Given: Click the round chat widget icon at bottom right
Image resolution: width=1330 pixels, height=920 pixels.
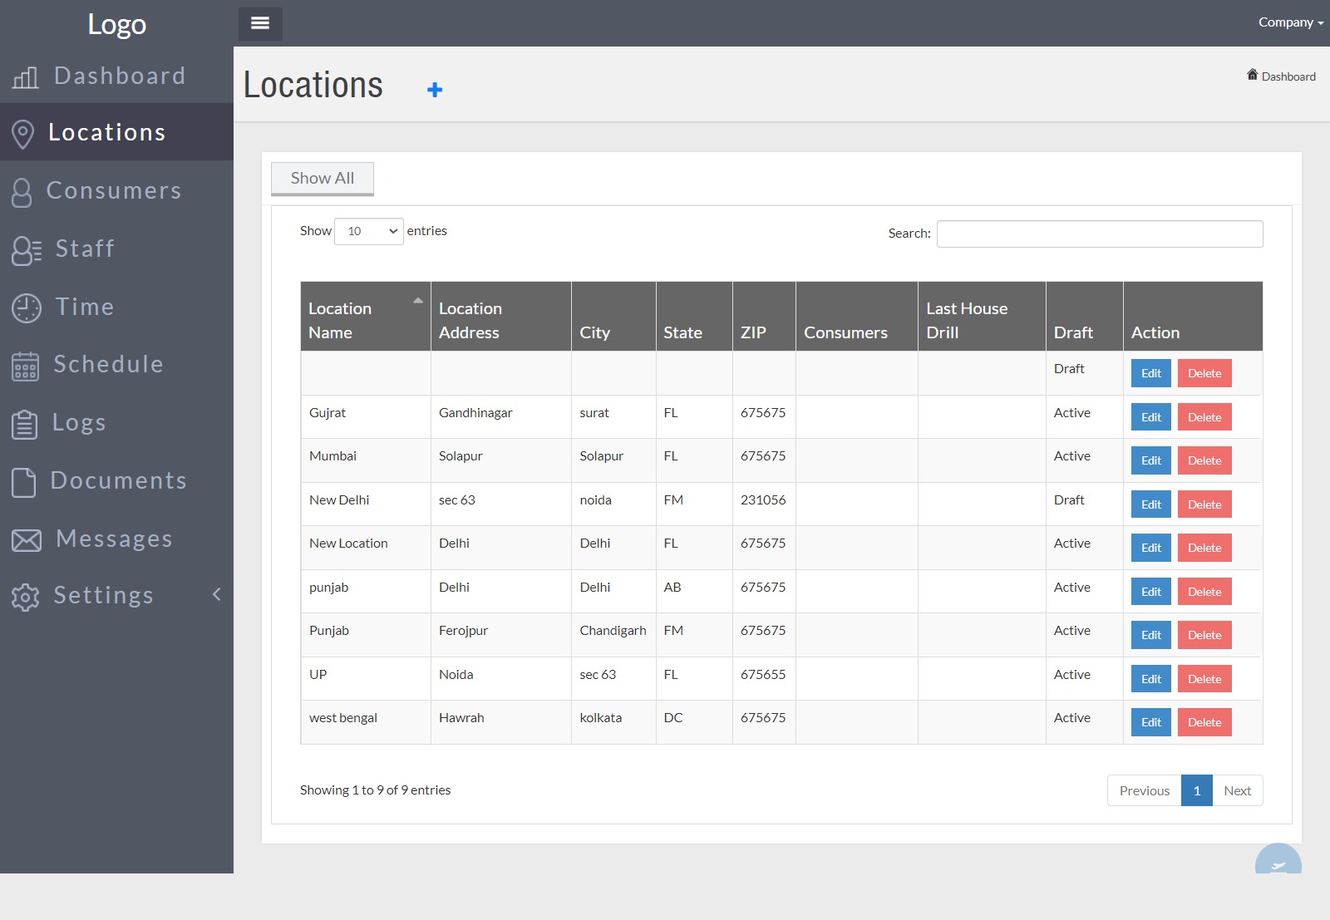Looking at the screenshot, I should coord(1278,860).
